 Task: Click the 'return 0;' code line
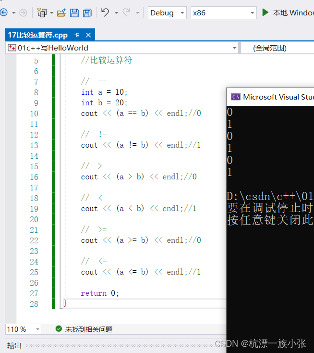click(x=99, y=293)
